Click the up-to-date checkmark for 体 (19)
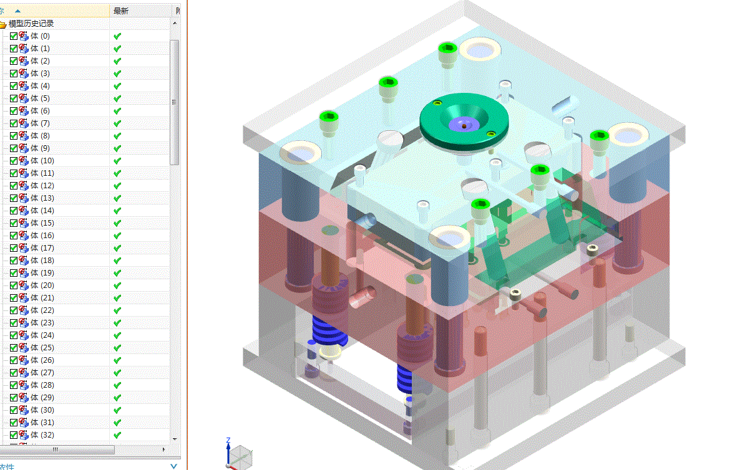This screenshot has height=470, width=740. click(x=117, y=273)
